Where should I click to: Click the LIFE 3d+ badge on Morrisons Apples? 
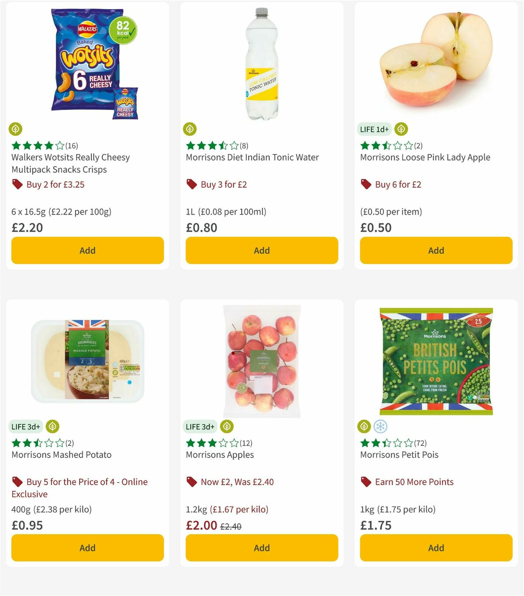[200, 426]
